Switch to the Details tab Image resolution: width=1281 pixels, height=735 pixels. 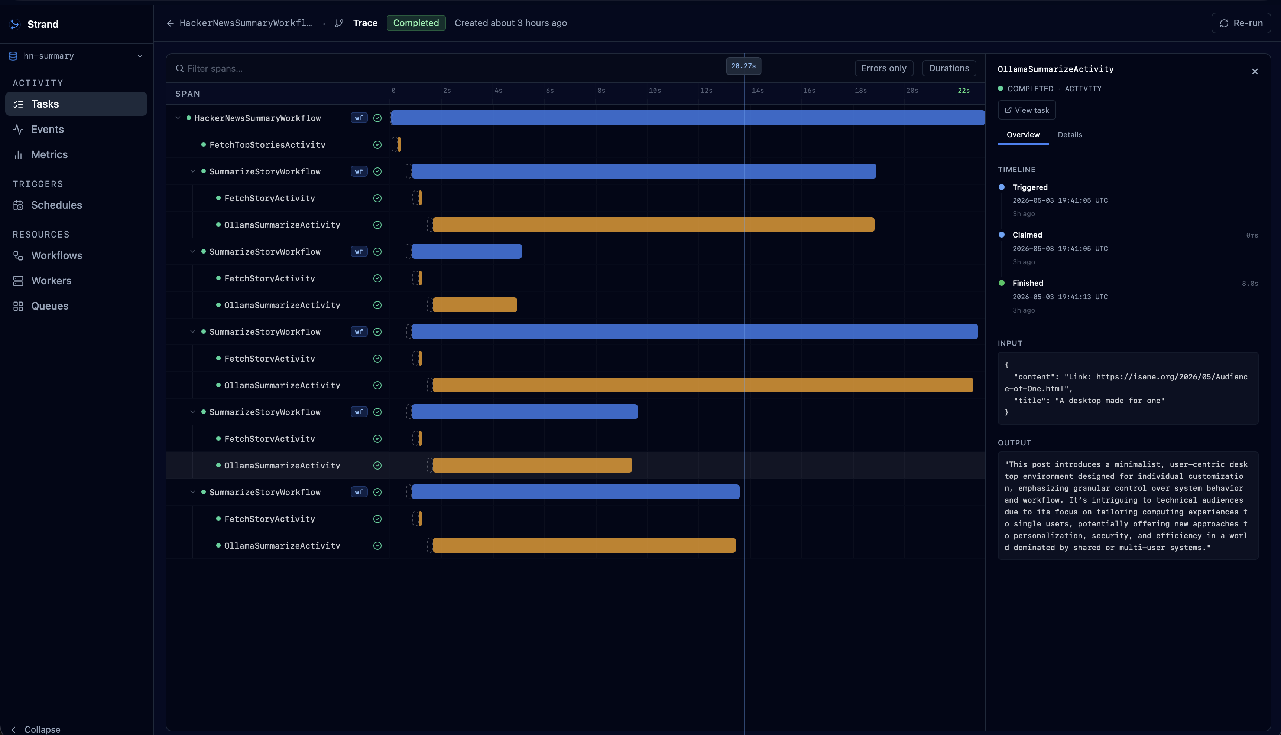(1070, 135)
